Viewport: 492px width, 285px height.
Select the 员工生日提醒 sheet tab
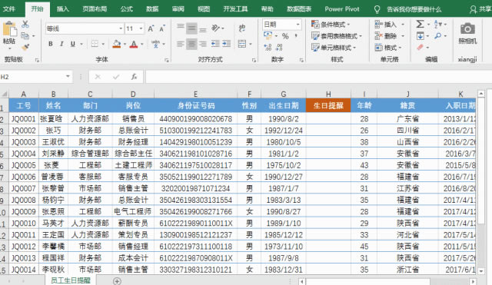point(71,280)
